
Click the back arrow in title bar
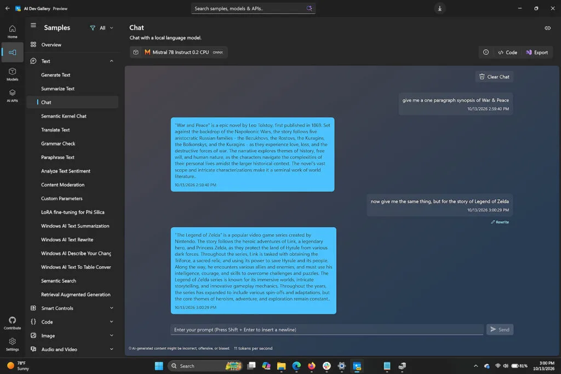point(8,8)
